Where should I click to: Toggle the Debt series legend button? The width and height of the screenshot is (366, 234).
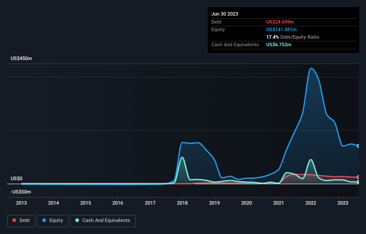[x=21, y=221]
